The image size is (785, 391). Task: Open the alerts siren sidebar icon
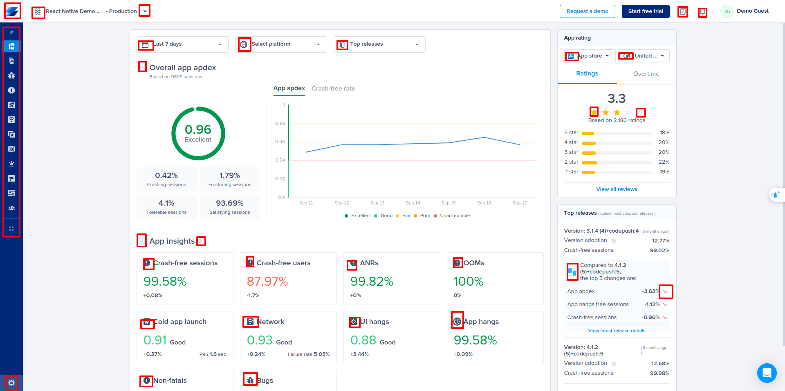click(x=11, y=164)
